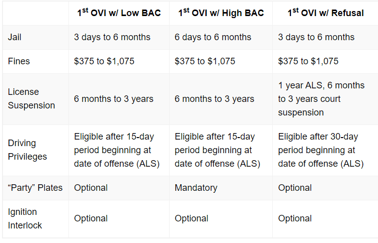Image resolution: width=378 pixels, height=243 pixels.
Task: Click High BAC '6 months to 3 years' cell
Action: 214,99
